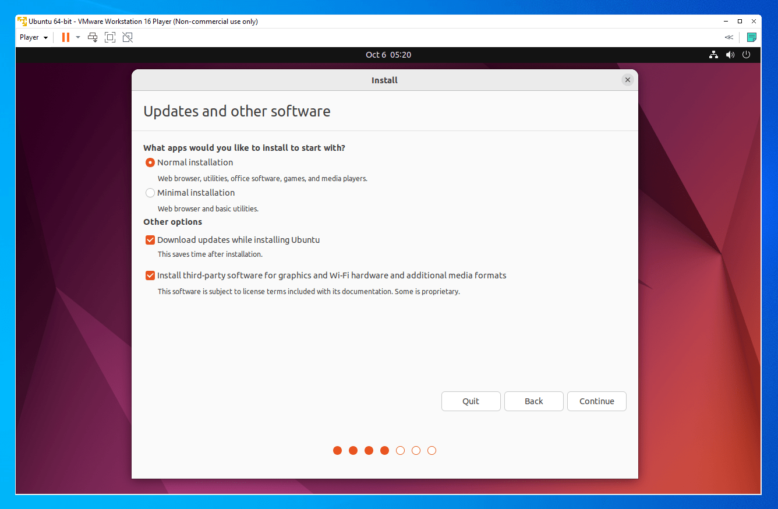Screen dimensions: 778x509
Task: Select Minimal installation option
Action: point(150,193)
